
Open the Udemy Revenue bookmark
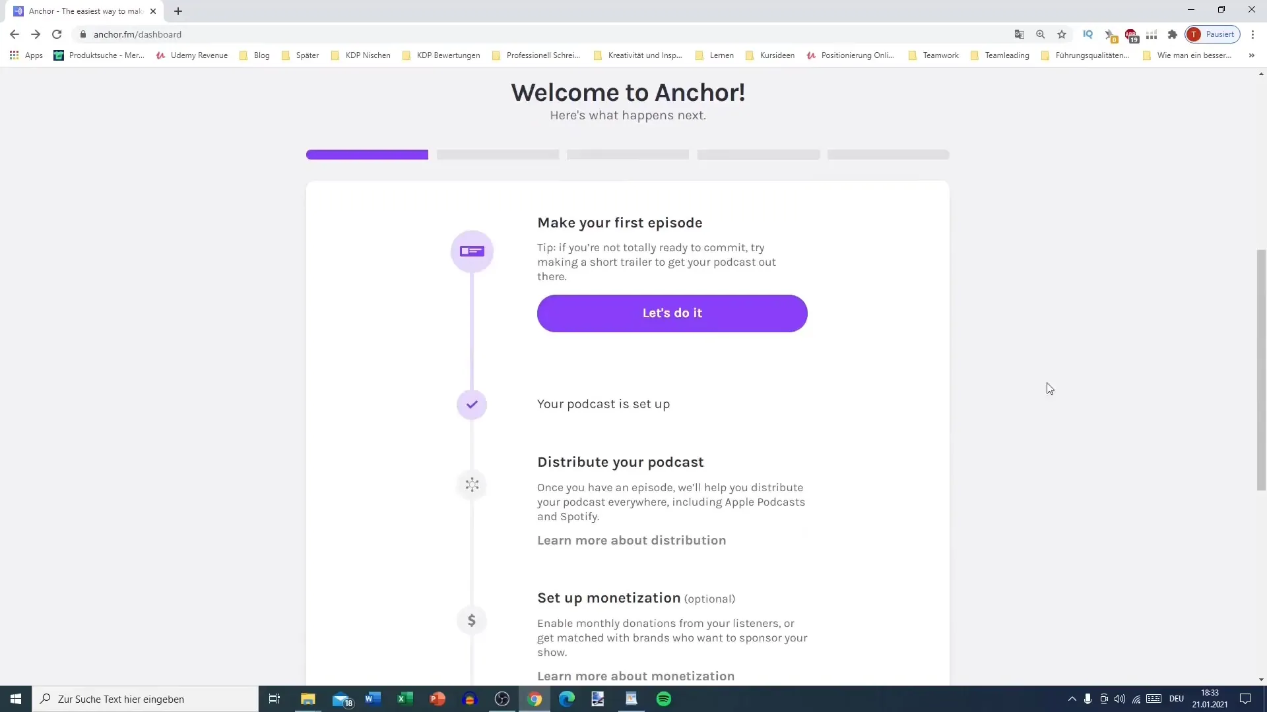192,55
